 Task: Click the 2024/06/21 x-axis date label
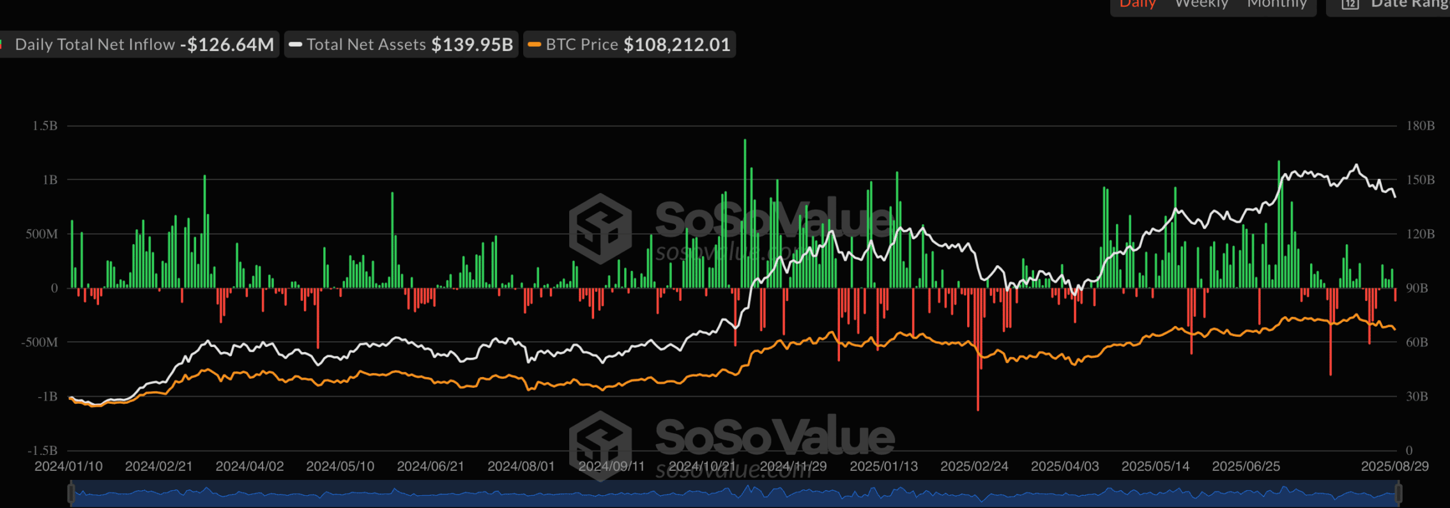(431, 466)
